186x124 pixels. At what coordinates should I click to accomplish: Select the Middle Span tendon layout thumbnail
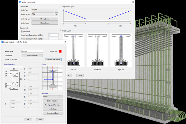[x=97, y=50]
